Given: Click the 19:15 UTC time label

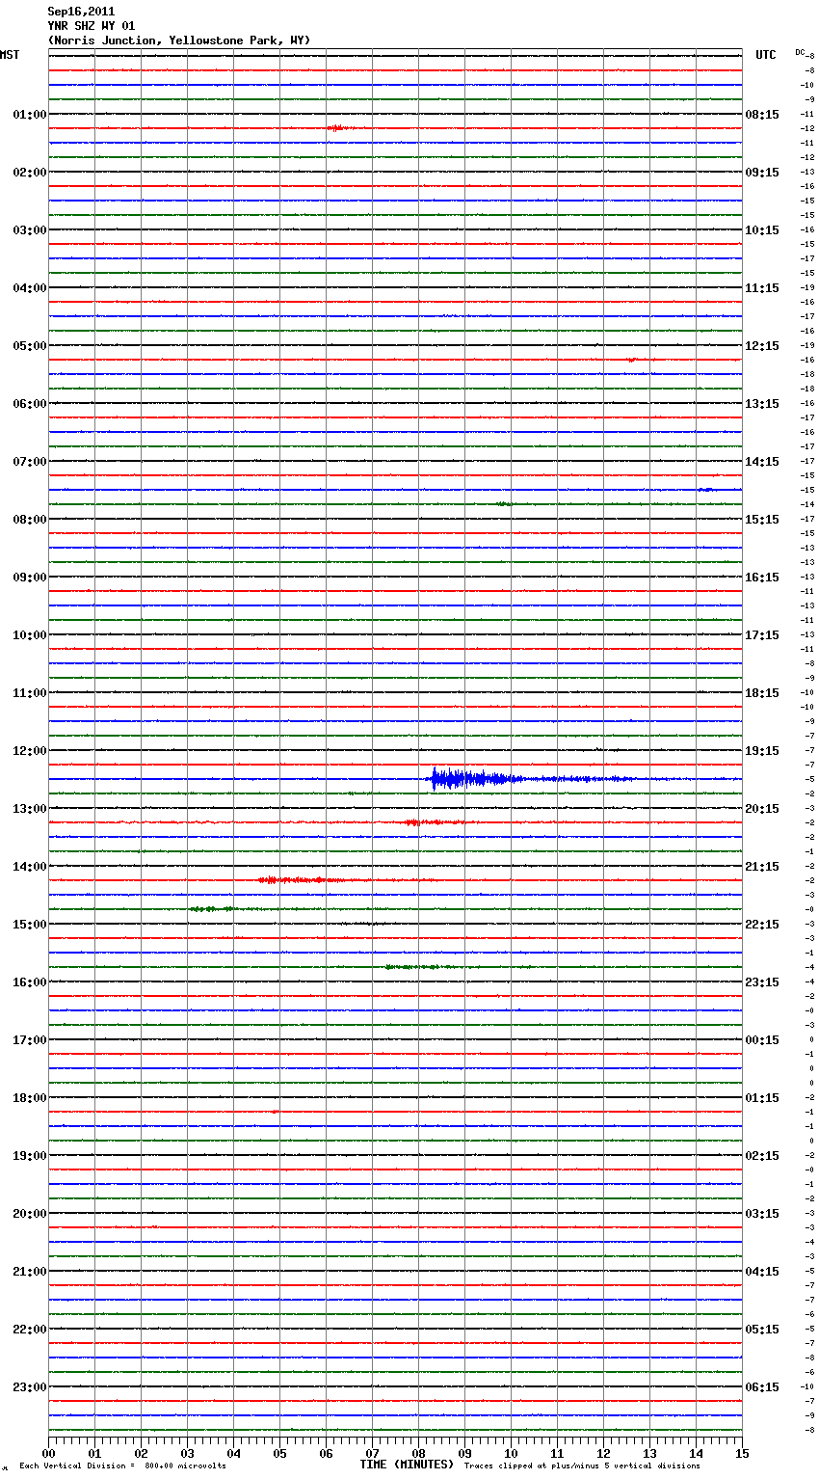Looking at the screenshot, I should click(x=762, y=750).
